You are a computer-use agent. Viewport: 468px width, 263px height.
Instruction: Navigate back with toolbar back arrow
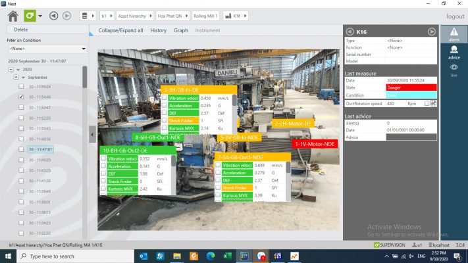point(54,16)
